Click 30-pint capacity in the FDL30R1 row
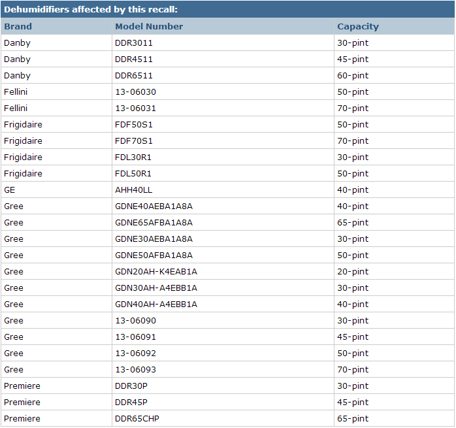This screenshot has width=456, height=428. click(x=353, y=157)
